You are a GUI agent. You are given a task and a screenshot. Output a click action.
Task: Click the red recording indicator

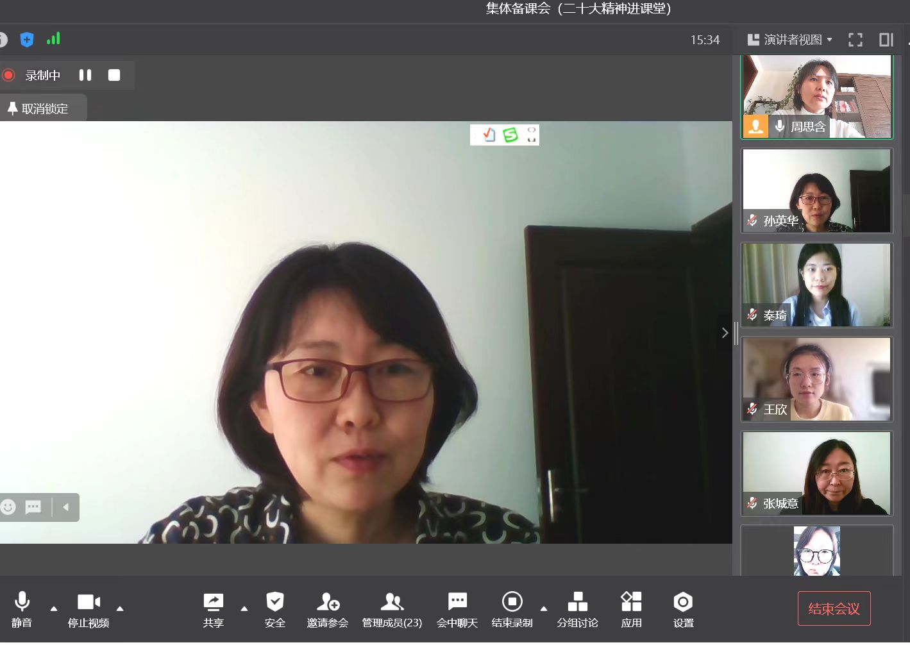(x=8, y=75)
